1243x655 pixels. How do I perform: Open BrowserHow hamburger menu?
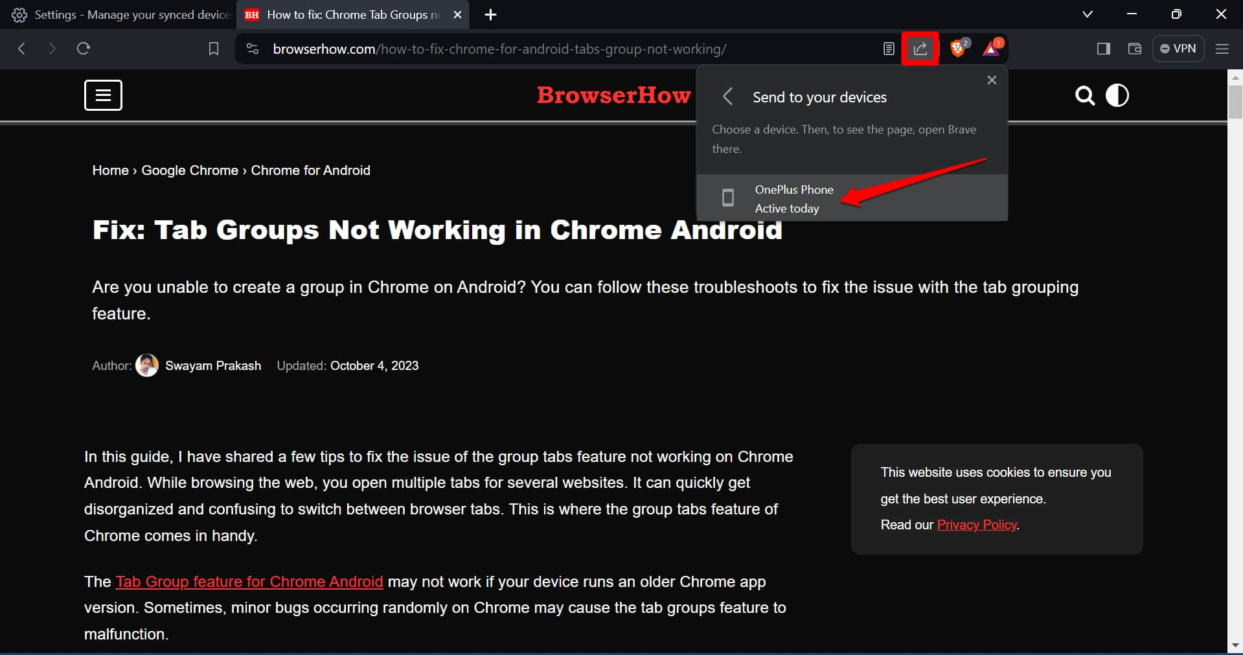103,95
